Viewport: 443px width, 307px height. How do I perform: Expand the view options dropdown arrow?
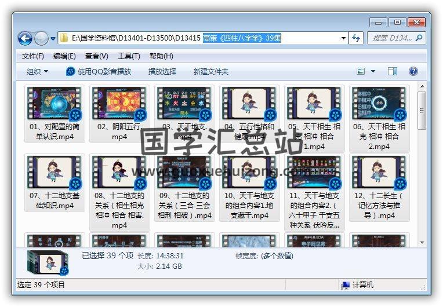(x=373, y=72)
